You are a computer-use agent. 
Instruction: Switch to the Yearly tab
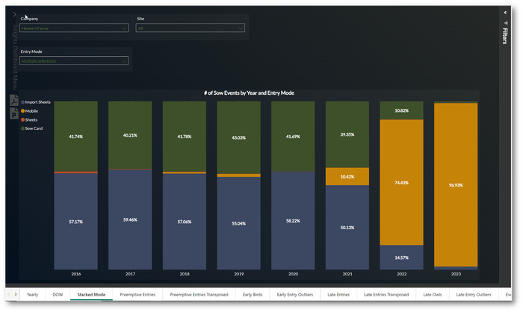pyautogui.click(x=32, y=295)
